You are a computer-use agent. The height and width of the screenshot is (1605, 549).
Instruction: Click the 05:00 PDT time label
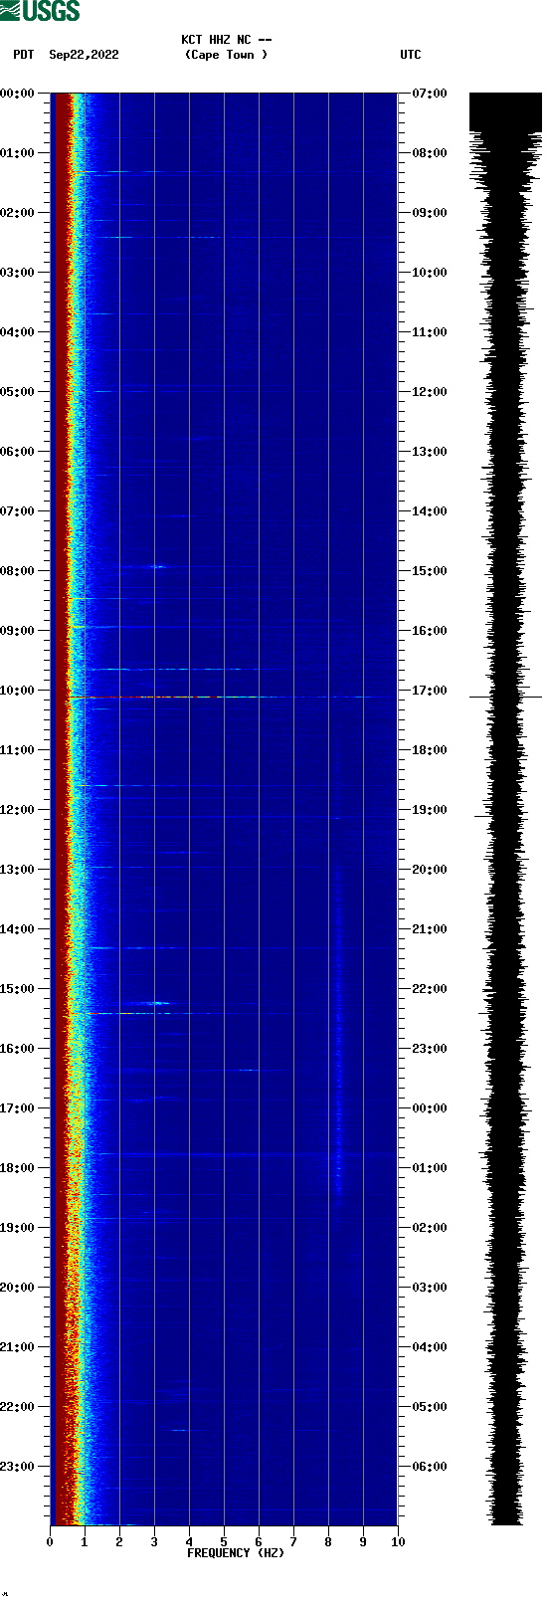point(18,392)
